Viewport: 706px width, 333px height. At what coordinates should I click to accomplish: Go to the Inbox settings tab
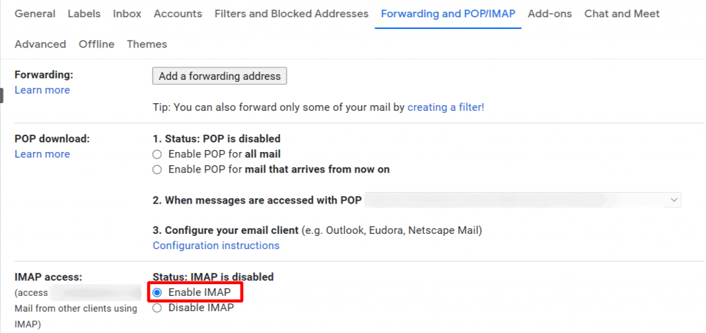[127, 14]
